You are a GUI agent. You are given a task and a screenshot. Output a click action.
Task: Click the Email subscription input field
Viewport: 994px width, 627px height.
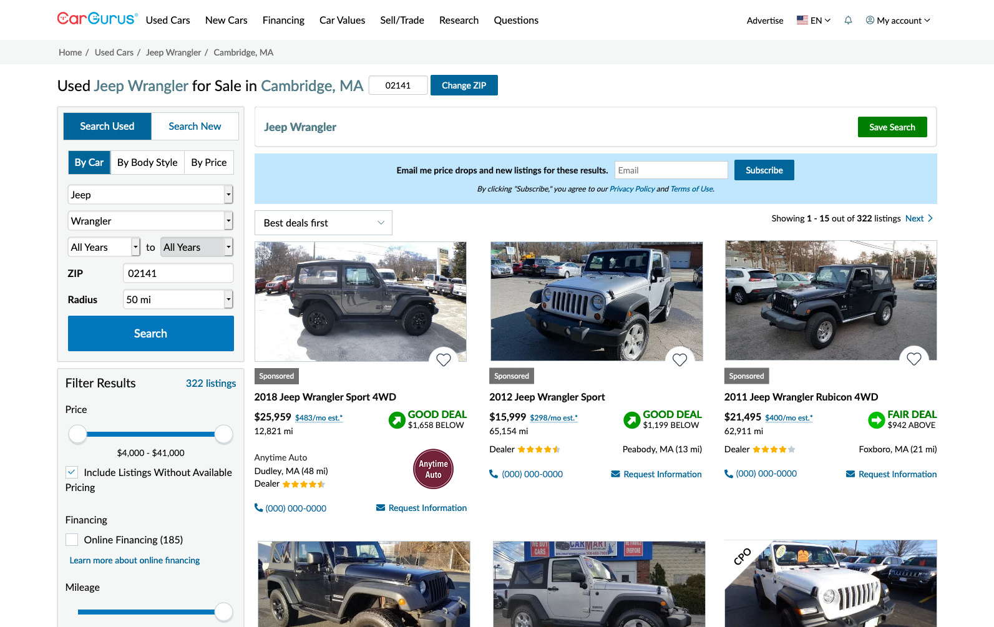coord(671,170)
